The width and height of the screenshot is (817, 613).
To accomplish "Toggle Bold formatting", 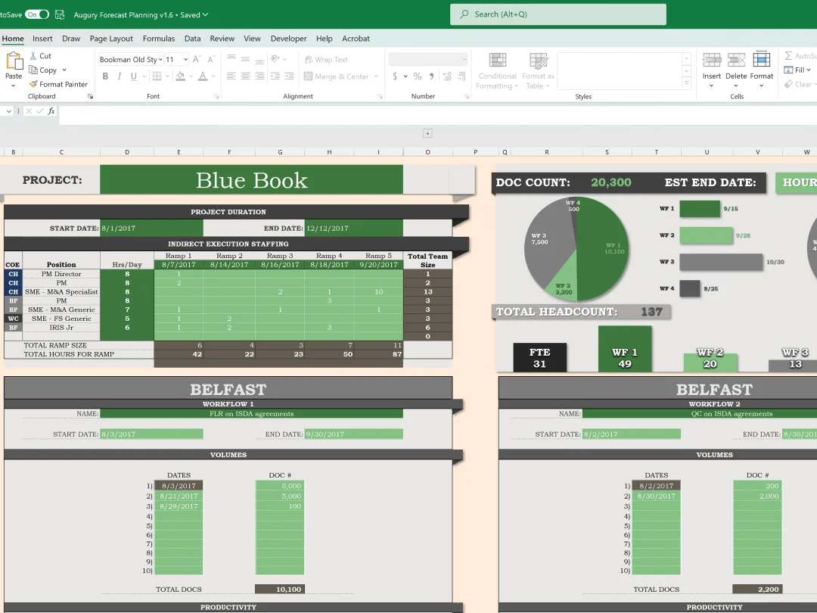I will coord(105,76).
